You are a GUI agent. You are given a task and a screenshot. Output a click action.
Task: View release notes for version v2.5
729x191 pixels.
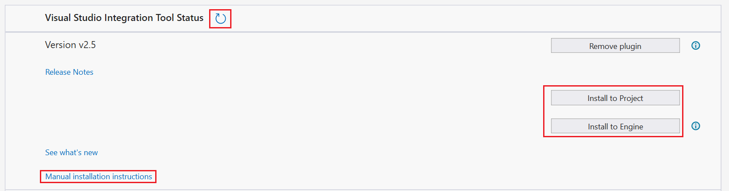point(69,72)
